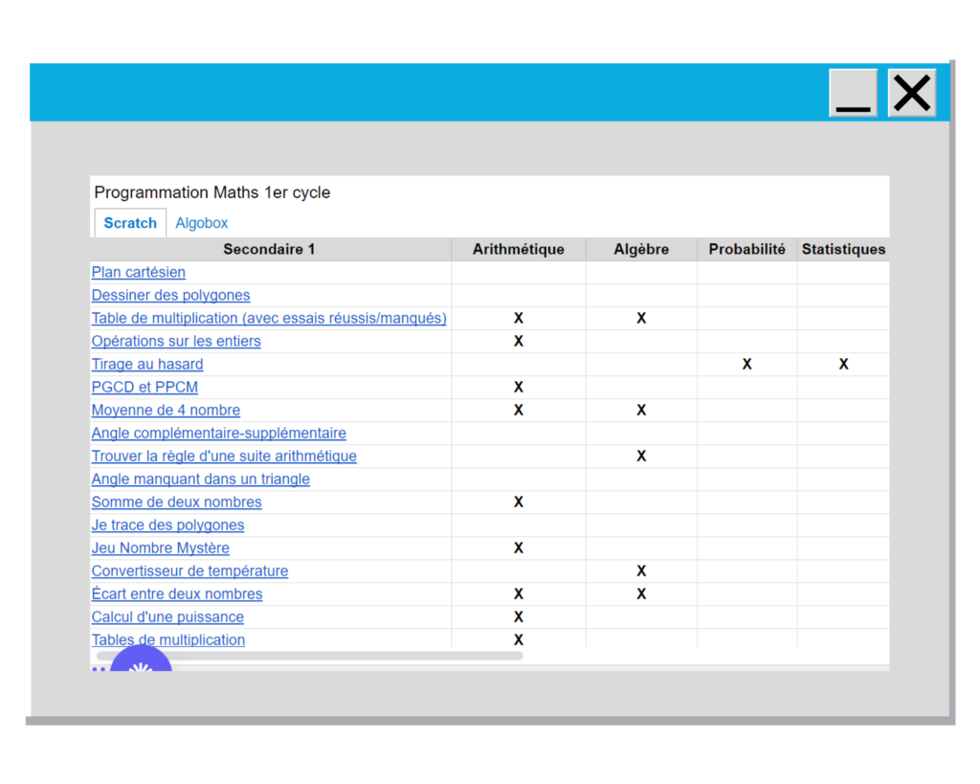Click Programmation Maths 1er cycle title

212,192
